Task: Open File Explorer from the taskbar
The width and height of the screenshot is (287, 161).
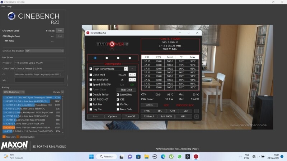Action: [147, 156]
